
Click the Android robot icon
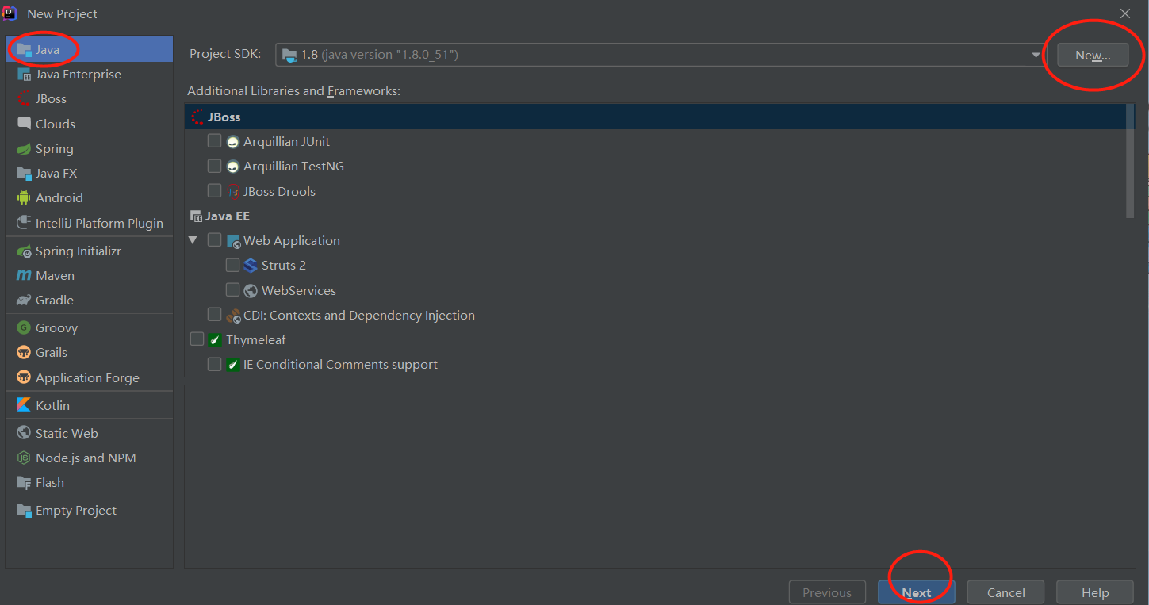24,198
